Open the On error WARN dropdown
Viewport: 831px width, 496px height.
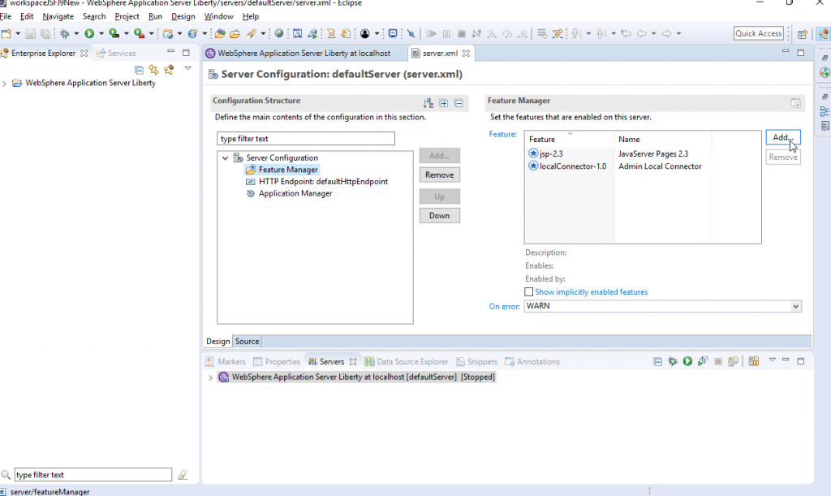[795, 306]
